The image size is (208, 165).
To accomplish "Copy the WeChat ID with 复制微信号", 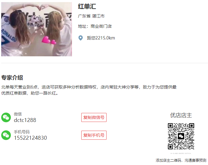I will click(x=94, y=117).
